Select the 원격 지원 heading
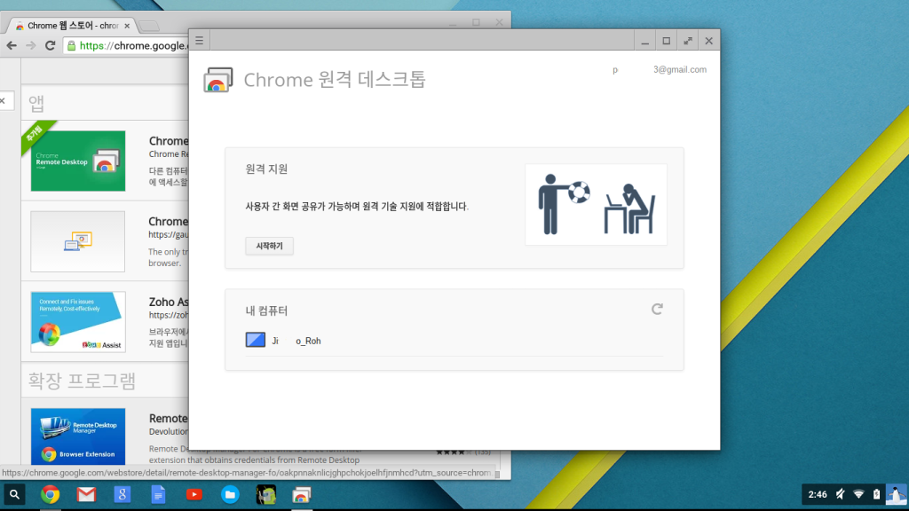Viewport: 909px width, 511px height. click(x=266, y=169)
